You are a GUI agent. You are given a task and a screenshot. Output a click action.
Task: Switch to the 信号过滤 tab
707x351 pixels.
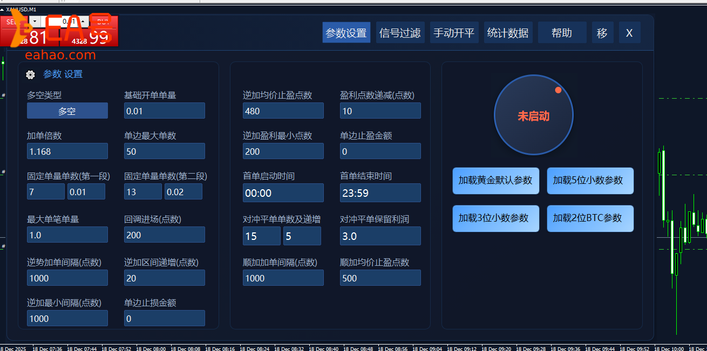pyautogui.click(x=400, y=32)
